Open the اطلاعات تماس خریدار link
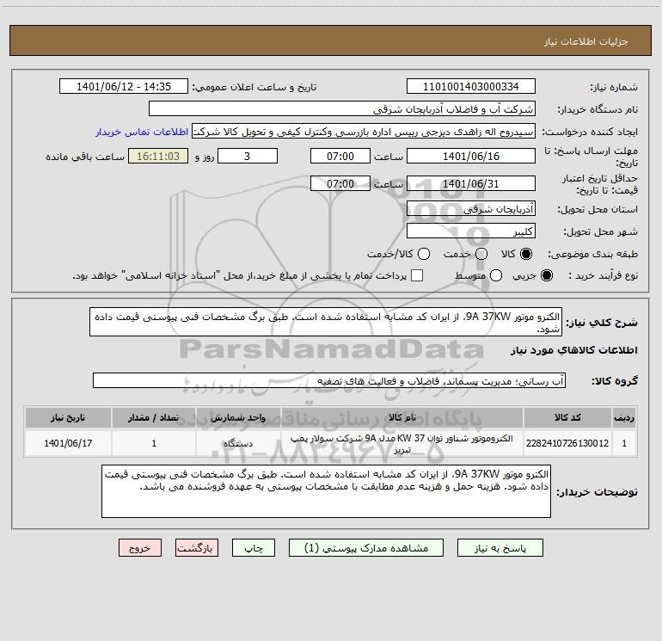The image size is (662, 641). (142, 132)
